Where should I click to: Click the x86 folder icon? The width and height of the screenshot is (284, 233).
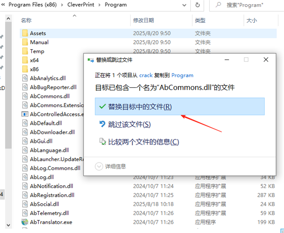coord(25,69)
